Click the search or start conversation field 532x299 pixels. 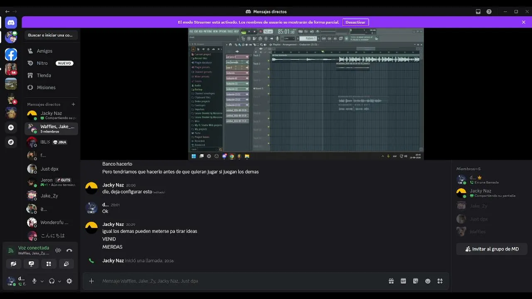tap(51, 35)
